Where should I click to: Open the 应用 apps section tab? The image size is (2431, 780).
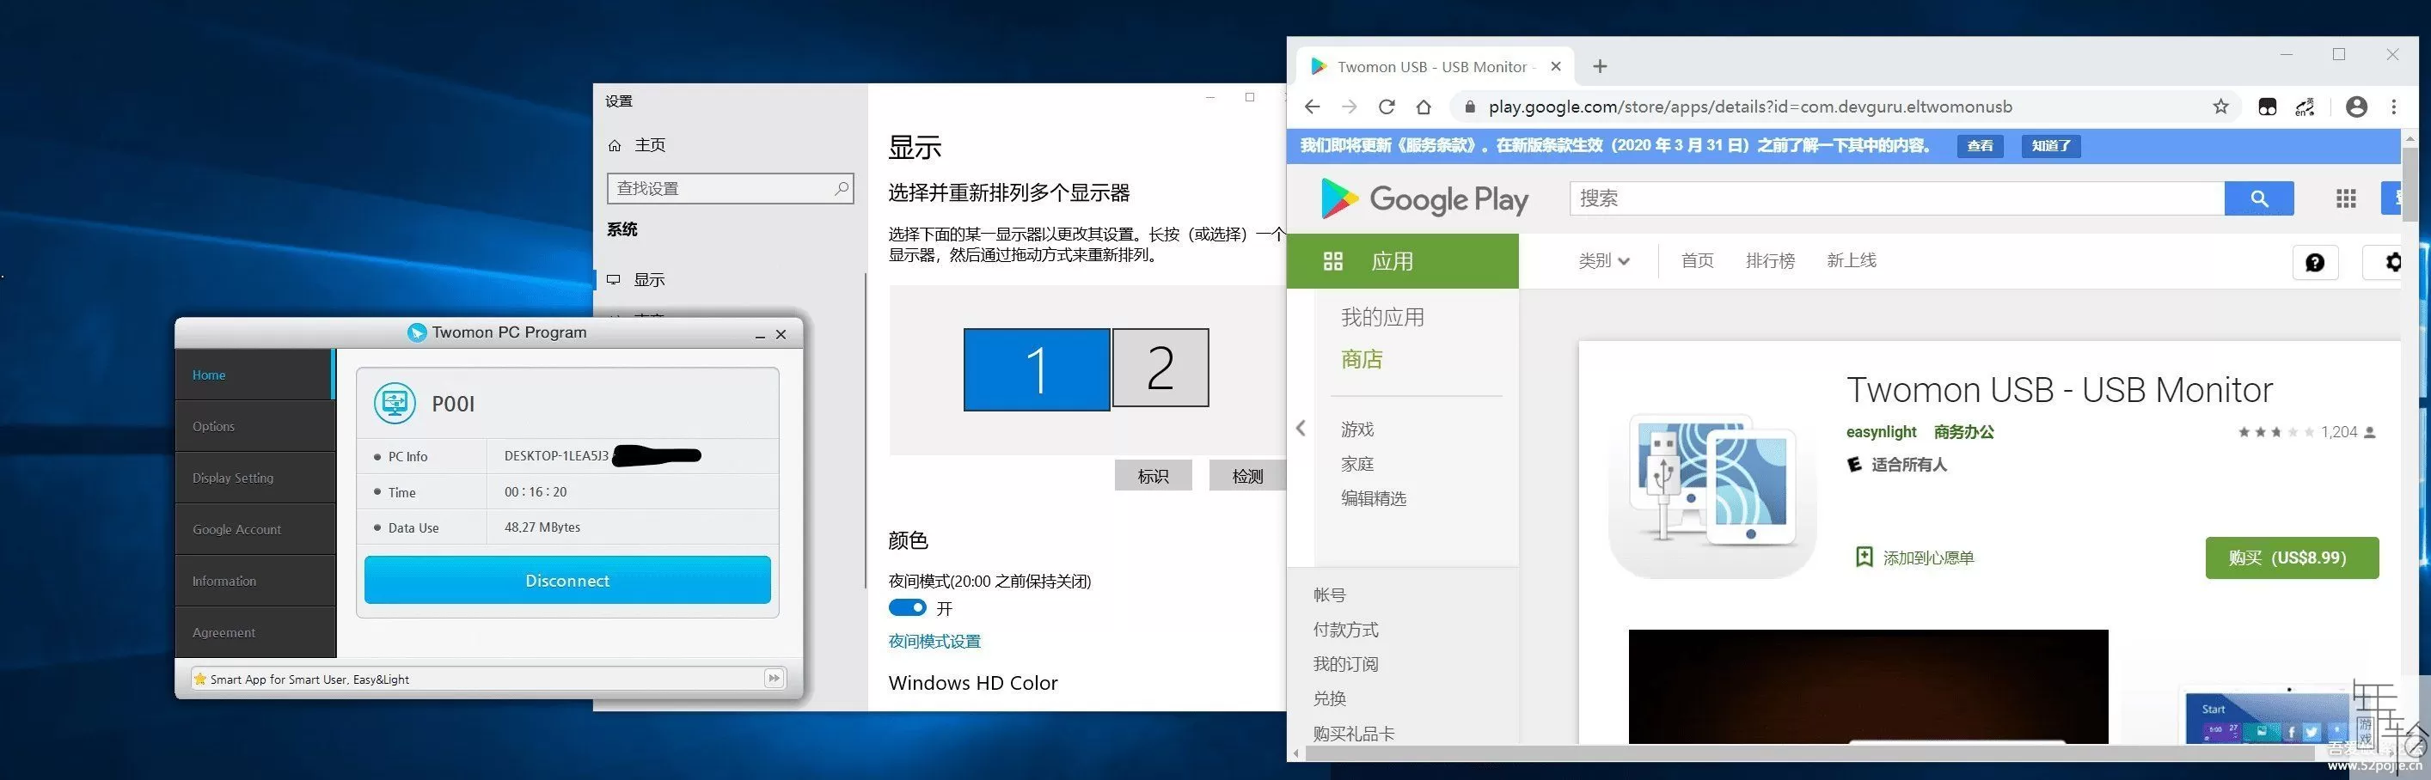[1402, 260]
